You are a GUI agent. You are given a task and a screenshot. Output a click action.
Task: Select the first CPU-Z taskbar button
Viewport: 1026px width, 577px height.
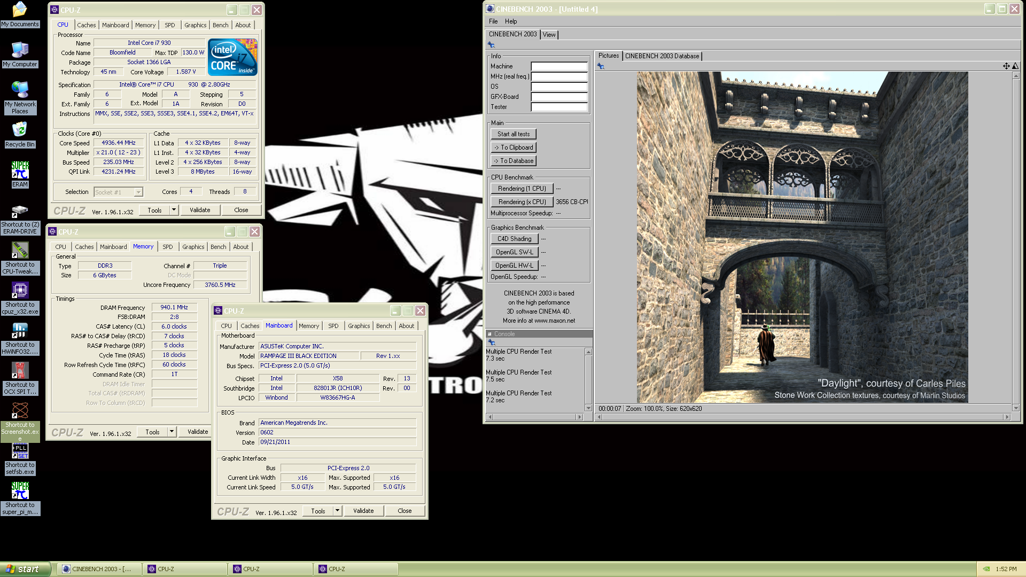click(x=184, y=569)
